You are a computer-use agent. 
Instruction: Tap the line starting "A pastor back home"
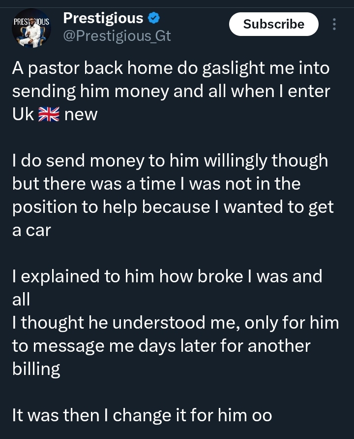[x=170, y=68]
